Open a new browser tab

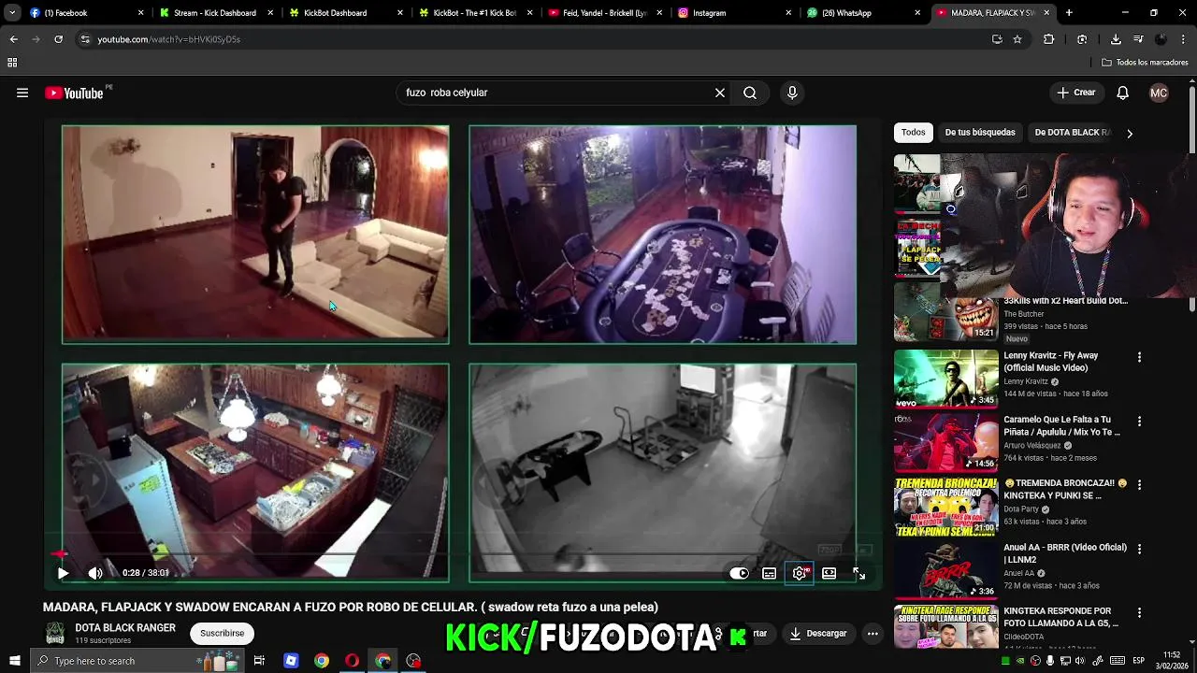(1069, 13)
